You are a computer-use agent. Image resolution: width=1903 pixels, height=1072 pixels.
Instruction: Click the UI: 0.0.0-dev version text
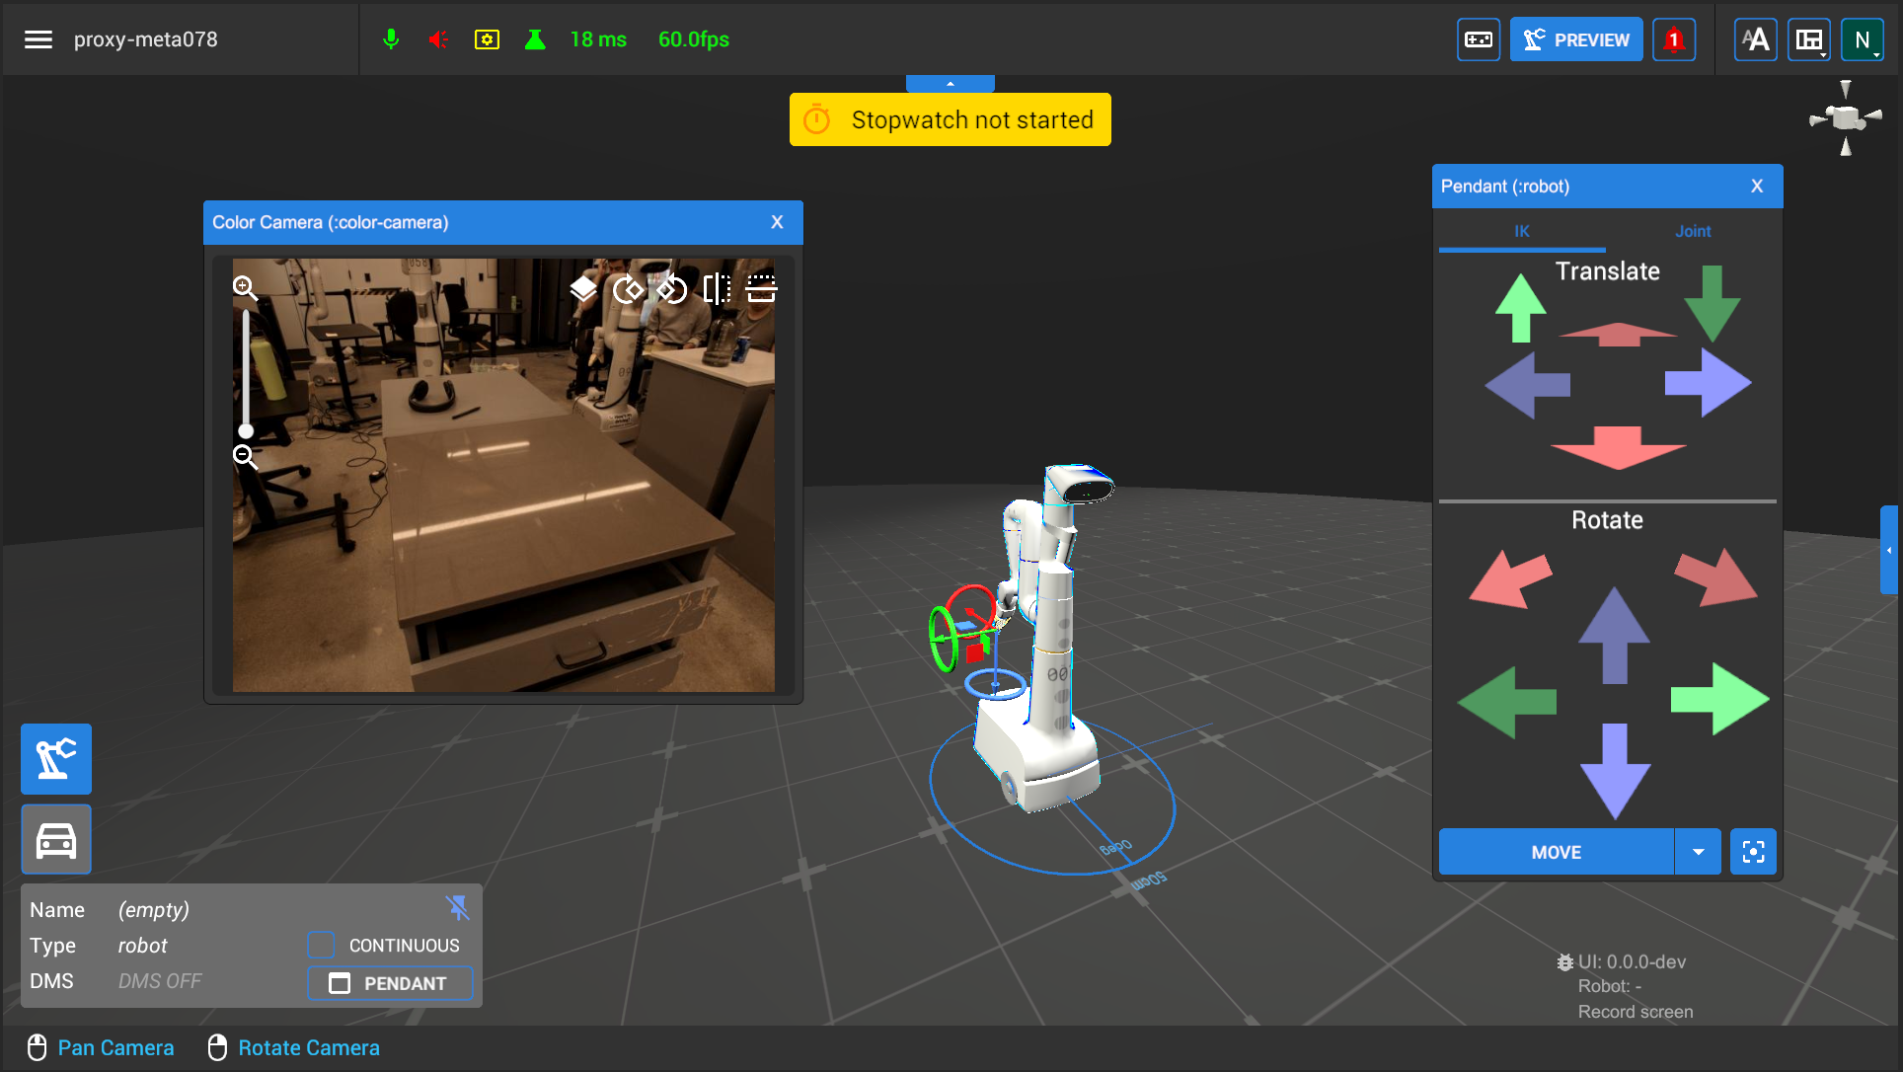tap(1632, 961)
